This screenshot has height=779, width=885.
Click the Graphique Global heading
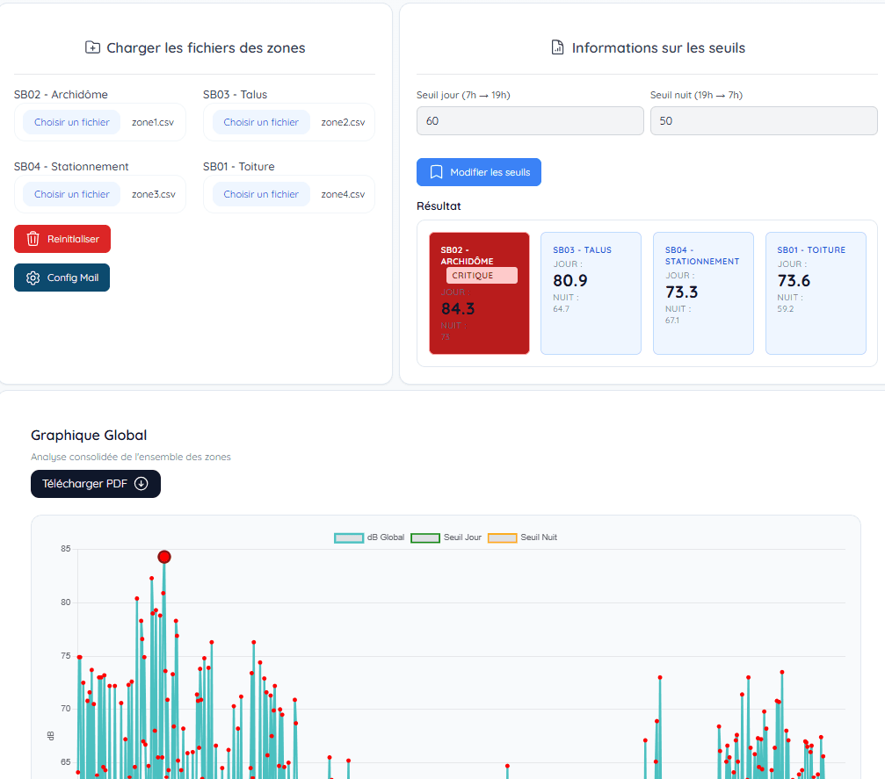tap(89, 435)
